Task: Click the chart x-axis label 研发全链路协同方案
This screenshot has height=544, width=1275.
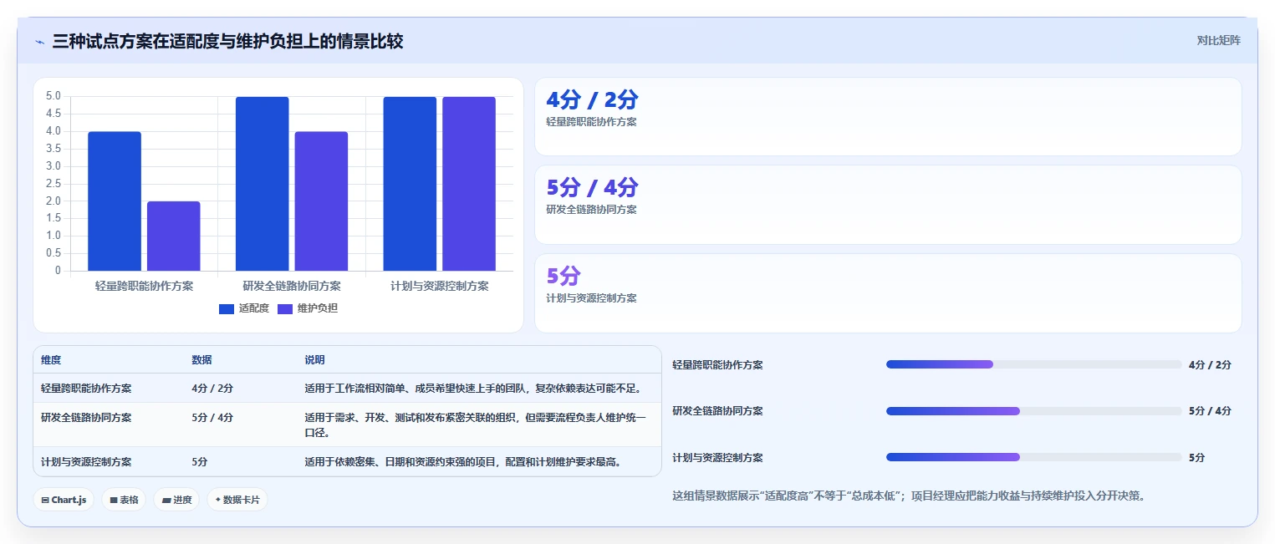Action: tap(292, 286)
